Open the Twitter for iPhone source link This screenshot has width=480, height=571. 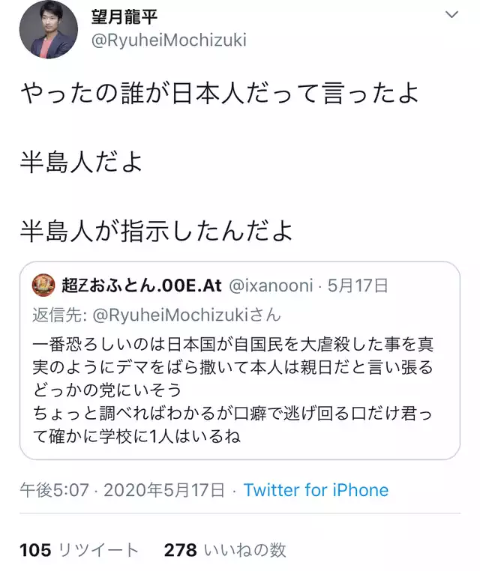[316, 490]
